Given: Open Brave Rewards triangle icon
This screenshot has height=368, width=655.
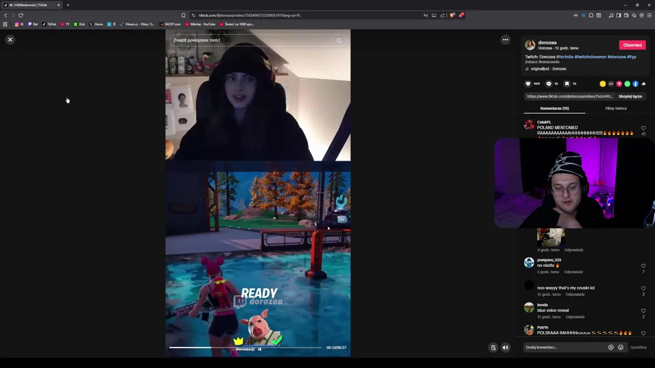Looking at the screenshot, I should pyautogui.click(x=461, y=15).
